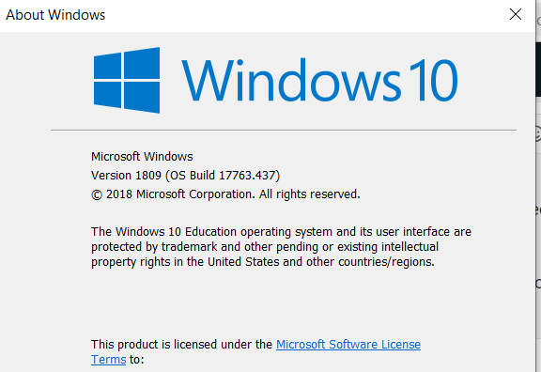
Task: Open the Microsoft Software License link
Action: point(348,345)
